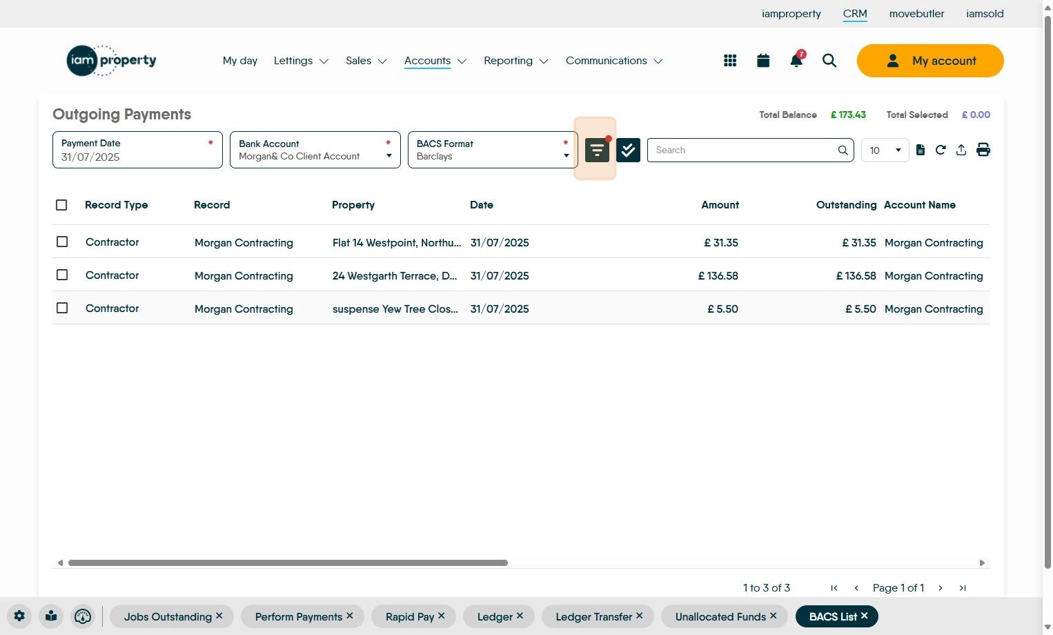1053x635 pixels.
Task: Open the iamproperty link in top bar
Action: tap(791, 14)
